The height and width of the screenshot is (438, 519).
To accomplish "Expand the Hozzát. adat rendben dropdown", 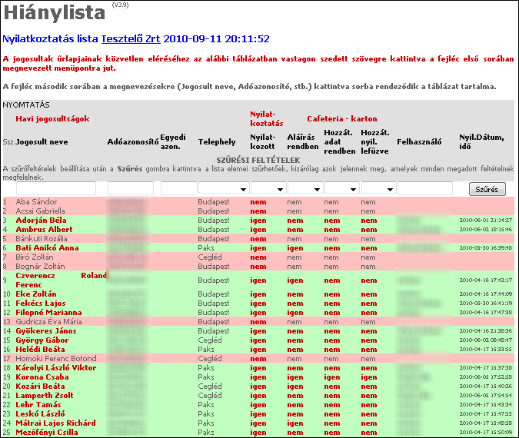I will 342,188.
